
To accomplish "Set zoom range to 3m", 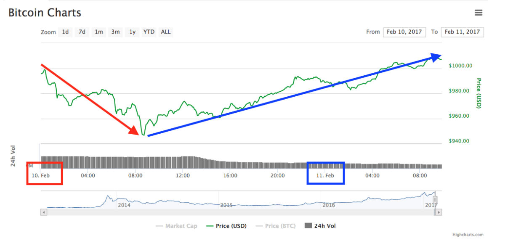I will point(115,32).
